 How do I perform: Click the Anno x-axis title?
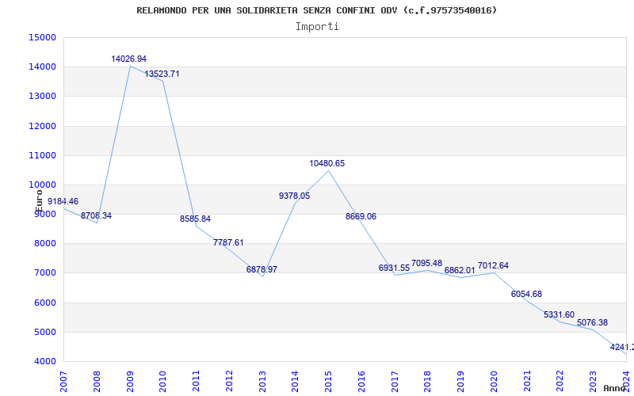click(x=613, y=388)
